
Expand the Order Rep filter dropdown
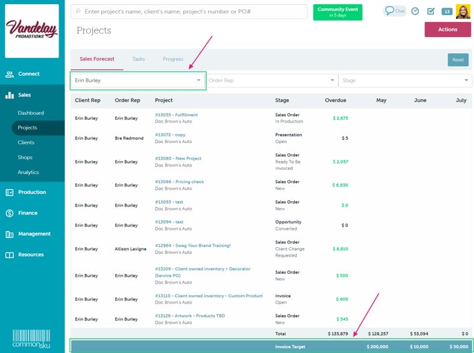[271, 81]
